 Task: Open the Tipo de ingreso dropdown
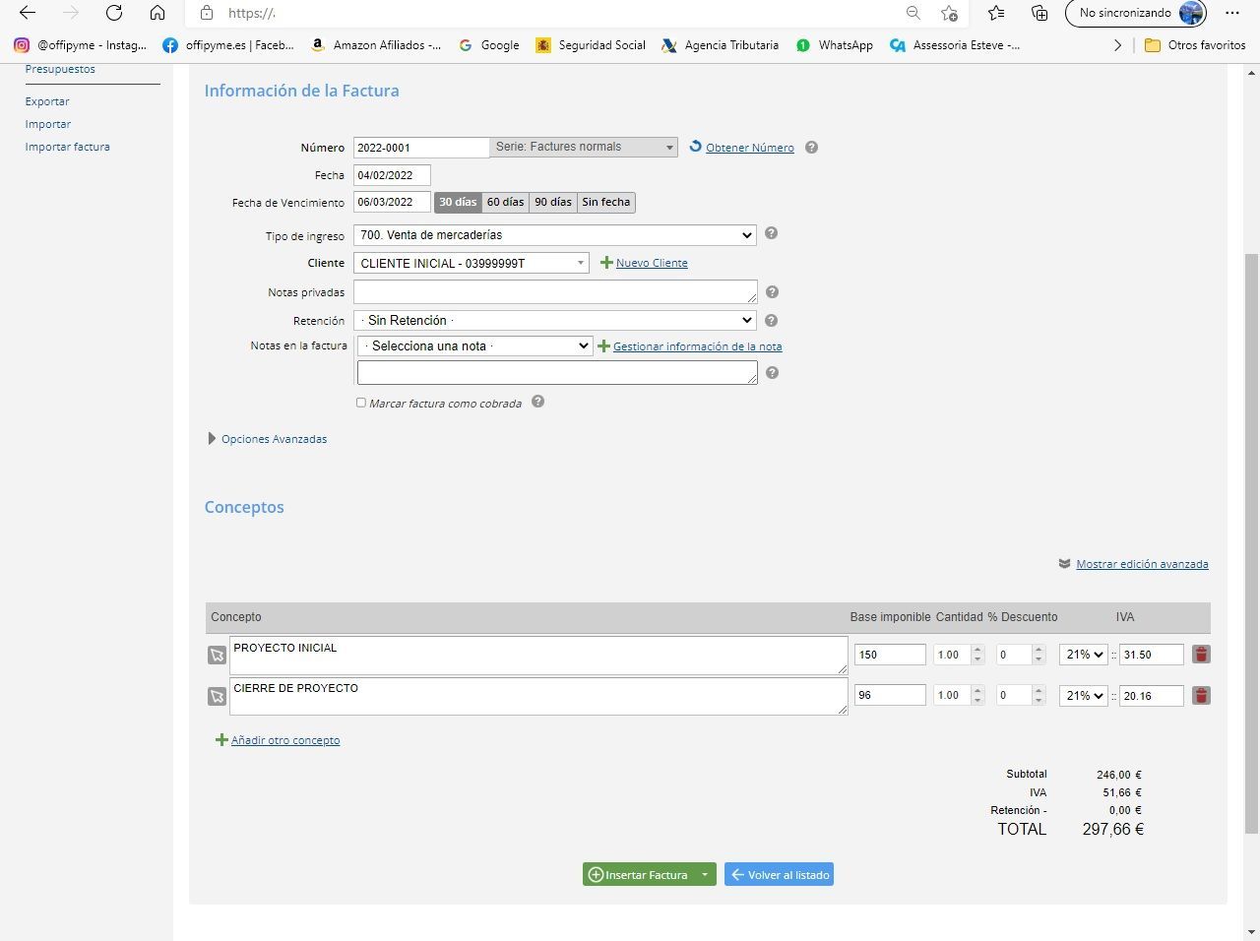tap(554, 235)
